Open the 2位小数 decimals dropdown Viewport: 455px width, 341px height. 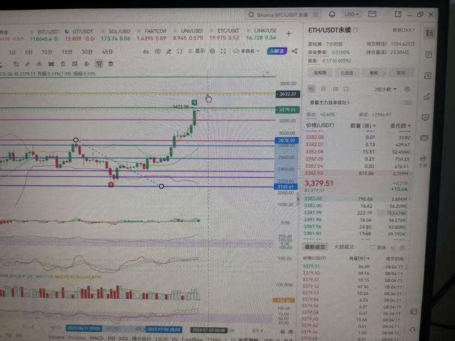pos(385,89)
